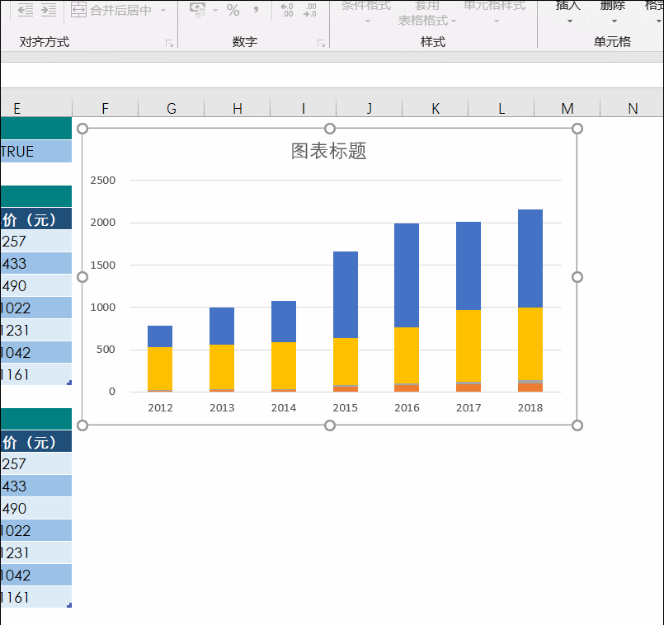Screen dimensions: 664x625
Task: Apply percent style format
Action: tap(233, 10)
